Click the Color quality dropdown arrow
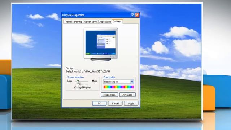The height and width of the screenshot is (130, 231). click(132, 82)
